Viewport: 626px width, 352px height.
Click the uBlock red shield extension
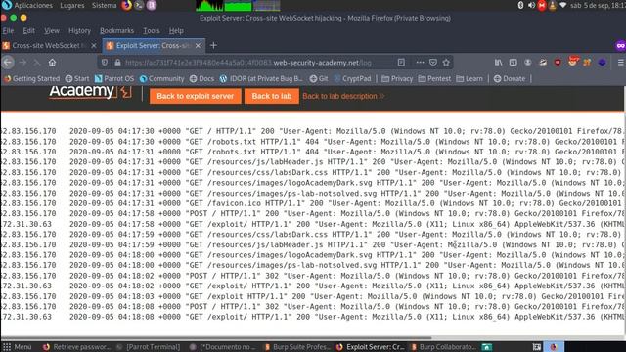coord(558,63)
